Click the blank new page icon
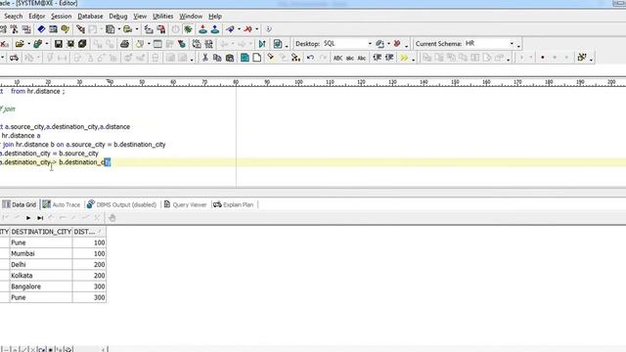The width and height of the screenshot is (626, 352). 257,58
